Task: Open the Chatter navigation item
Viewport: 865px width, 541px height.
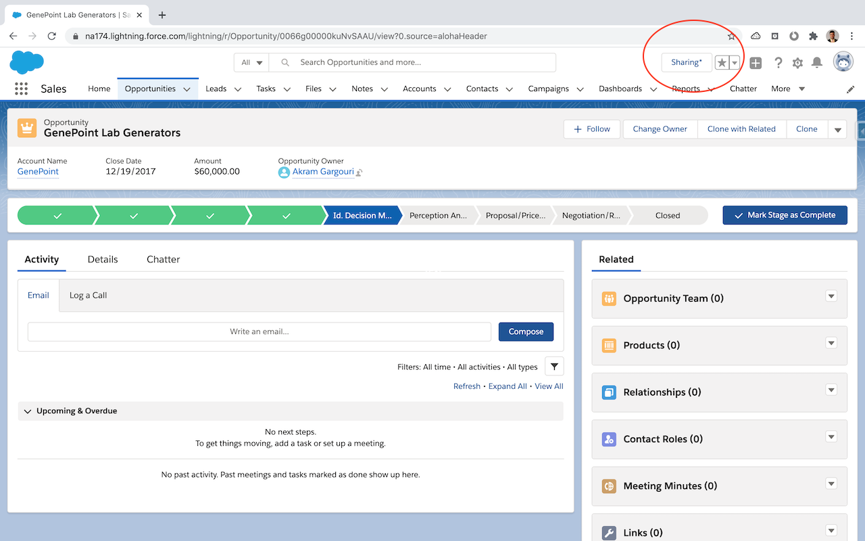Action: [x=743, y=89]
